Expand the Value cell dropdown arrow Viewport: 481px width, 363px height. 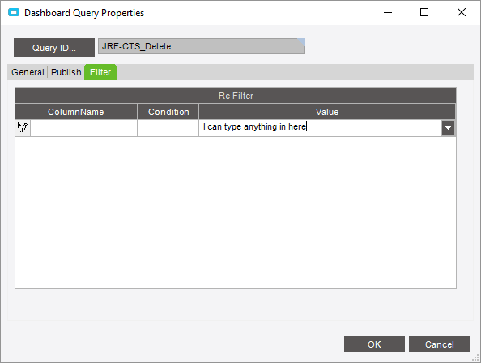click(x=448, y=128)
